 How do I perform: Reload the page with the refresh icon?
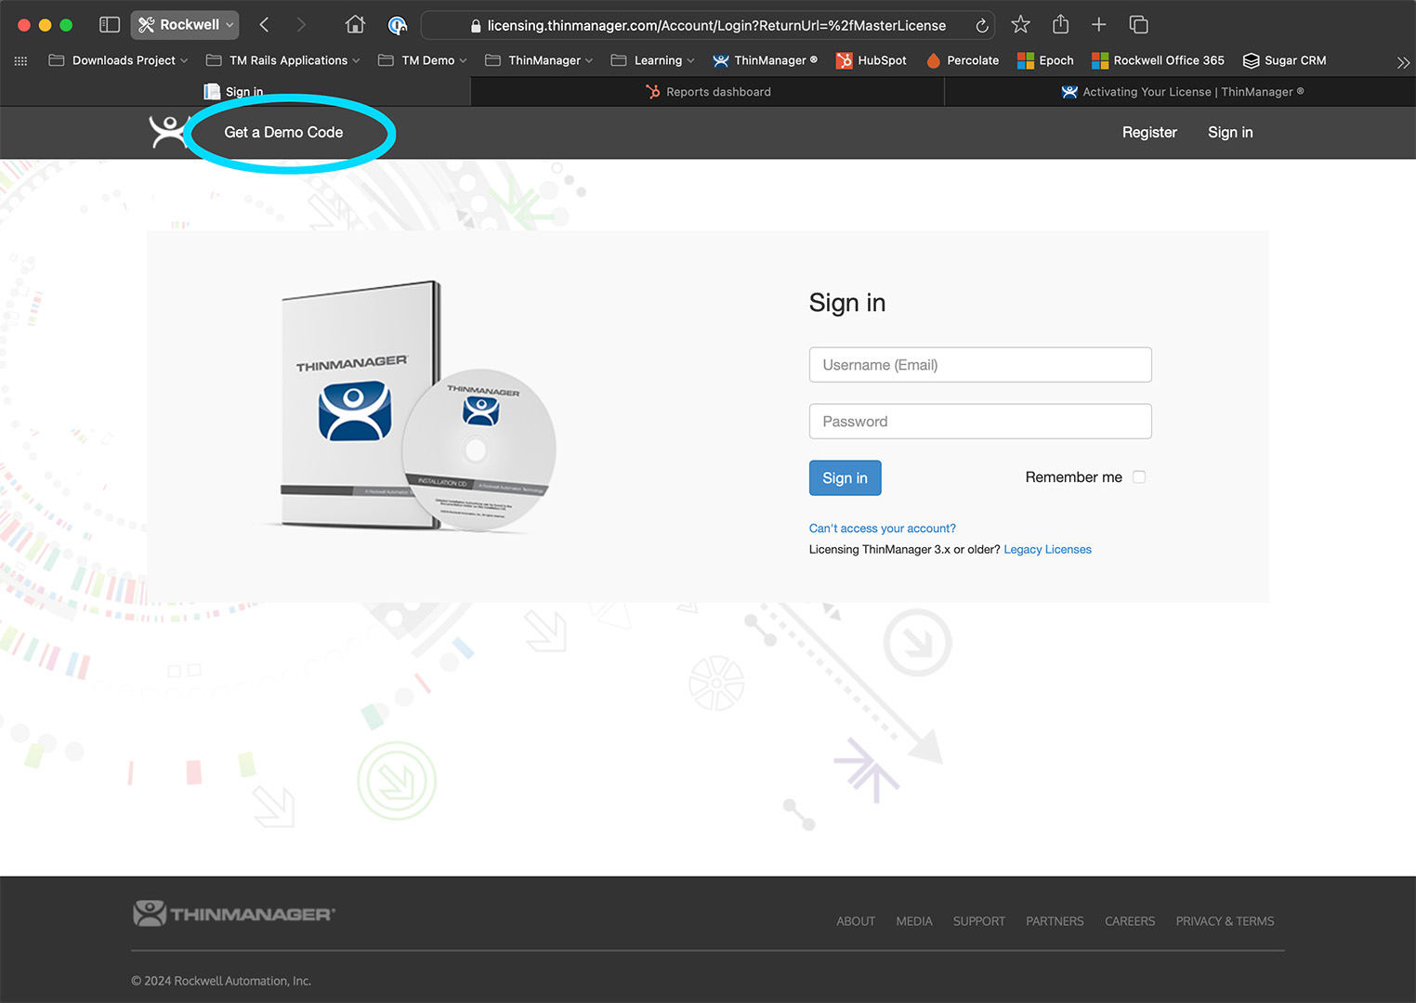982,25
